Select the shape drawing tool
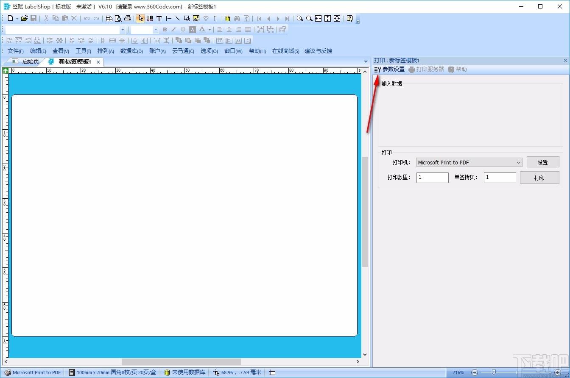This screenshot has height=378, width=570. point(187,18)
